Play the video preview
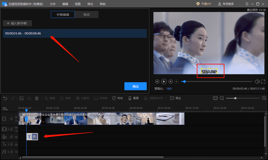 [x=164, y=82]
